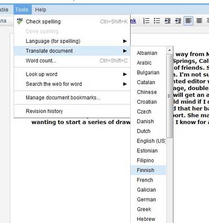The width and height of the screenshot is (209, 223).
Task: Translate document to Albanian
Action: [148, 53]
